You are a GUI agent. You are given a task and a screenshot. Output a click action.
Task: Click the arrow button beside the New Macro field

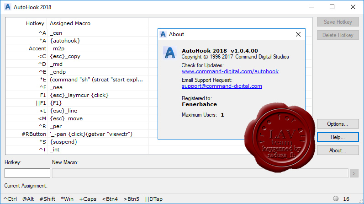[354, 173]
